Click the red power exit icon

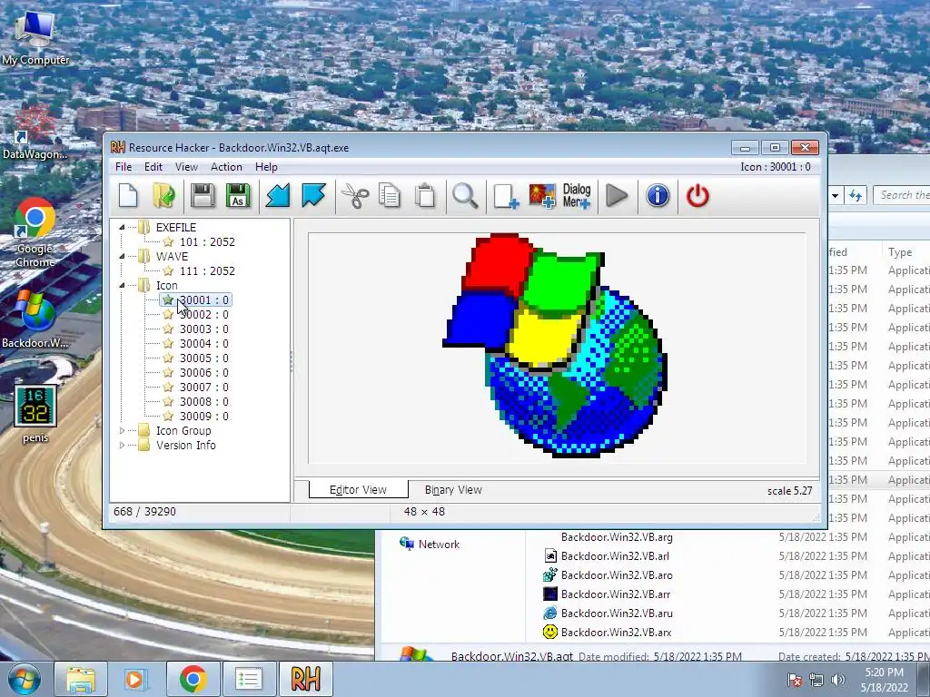tap(697, 196)
